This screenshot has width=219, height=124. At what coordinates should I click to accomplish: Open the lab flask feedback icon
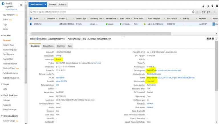tap(203, 6)
